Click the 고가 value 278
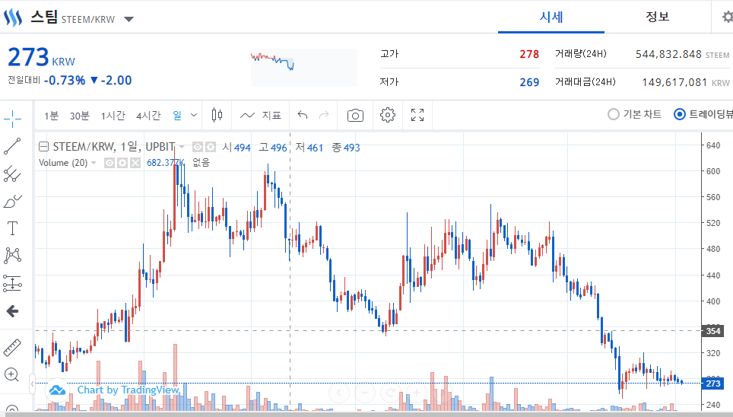Image resolution: width=733 pixels, height=417 pixels. [529, 54]
